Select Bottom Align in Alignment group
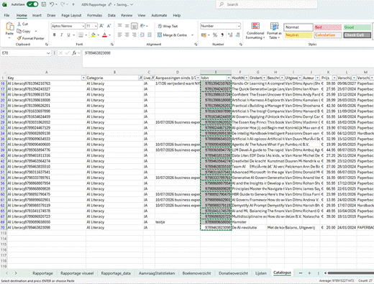The width and height of the screenshot is (374, 284). pos(134,26)
